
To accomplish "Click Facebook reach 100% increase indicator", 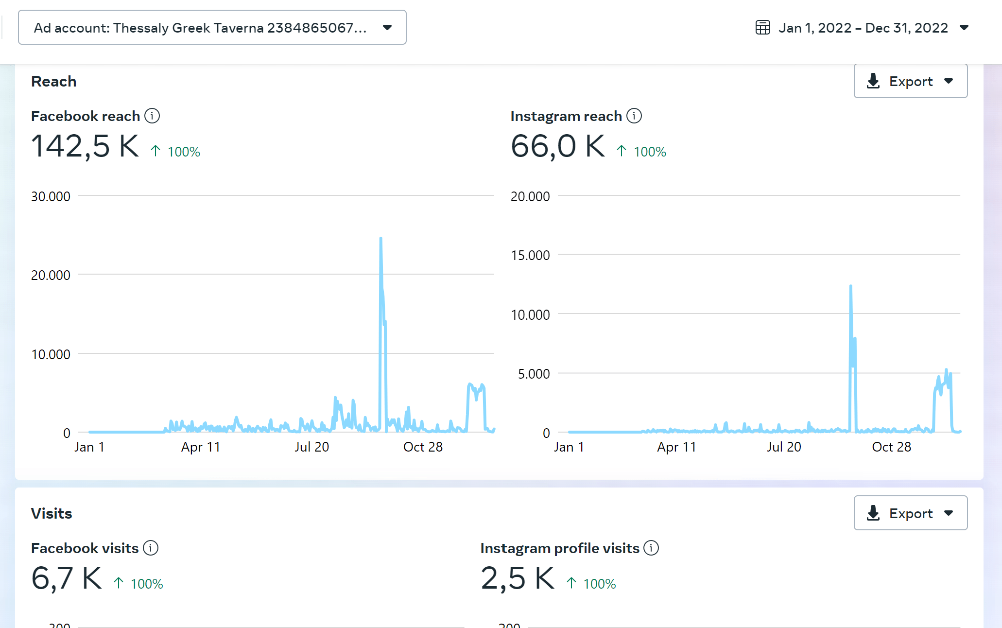I will [x=176, y=152].
